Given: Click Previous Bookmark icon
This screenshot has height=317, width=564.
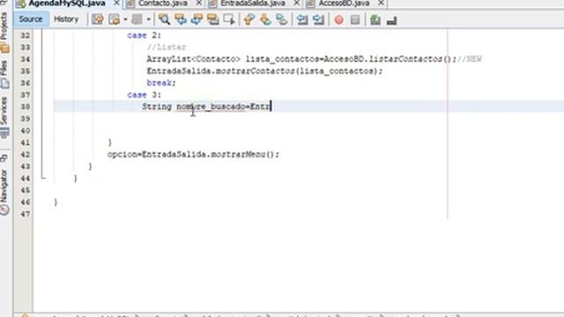Looking at the screenshot, I should click(249, 19).
